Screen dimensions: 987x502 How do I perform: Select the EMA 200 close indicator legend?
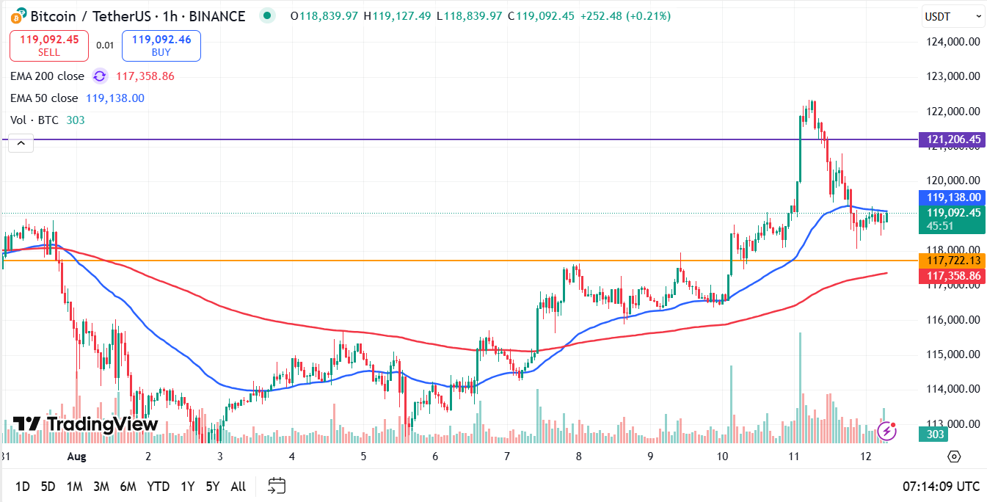[48, 76]
